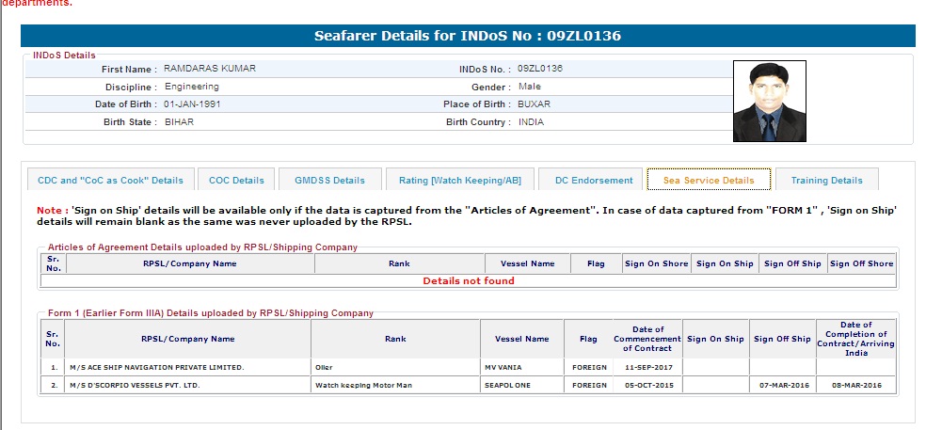Select the Sea Service Details tab

(x=708, y=180)
